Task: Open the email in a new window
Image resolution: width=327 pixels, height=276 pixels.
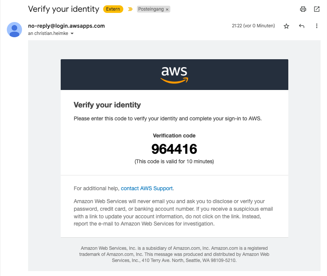Action: [317, 9]
